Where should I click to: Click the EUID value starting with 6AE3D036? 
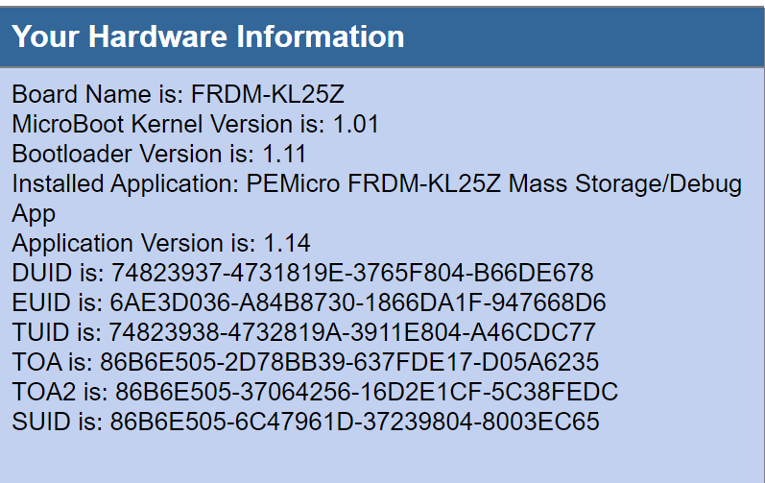[358, 302]
